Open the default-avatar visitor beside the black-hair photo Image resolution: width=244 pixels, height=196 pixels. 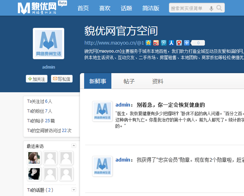tap(50, 174)
